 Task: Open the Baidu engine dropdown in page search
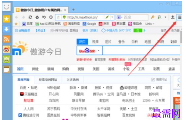(x=99, y=51)
